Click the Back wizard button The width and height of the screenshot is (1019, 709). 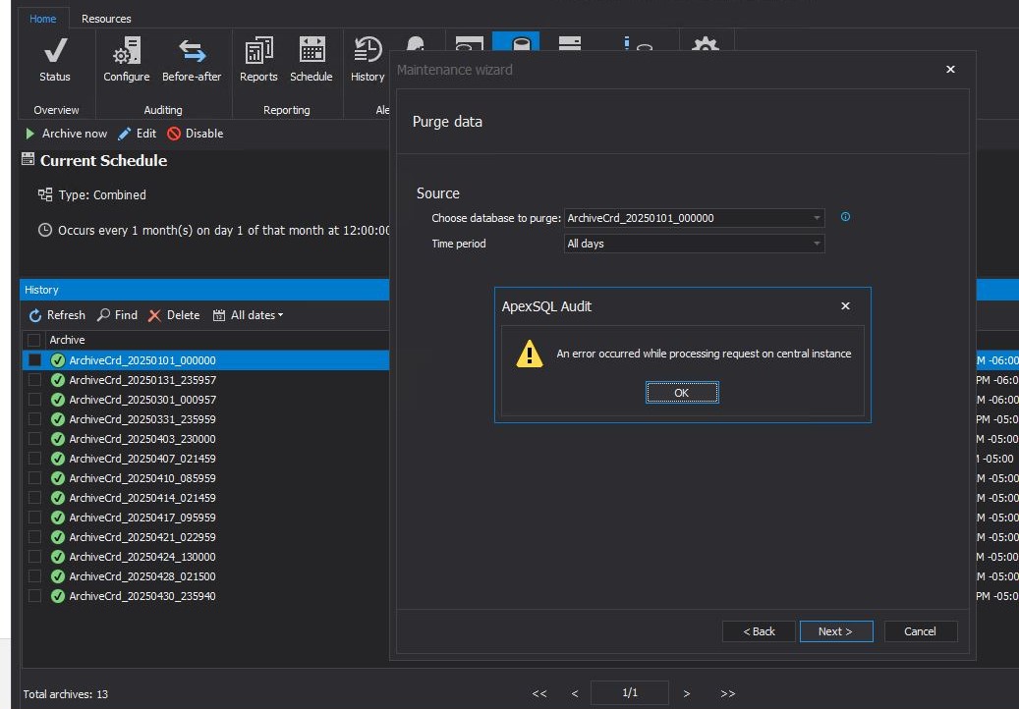click(x=759, y=631)
